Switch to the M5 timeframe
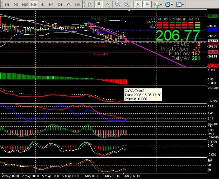The width and height of the screenshot is (219, 179). (16, 5)
